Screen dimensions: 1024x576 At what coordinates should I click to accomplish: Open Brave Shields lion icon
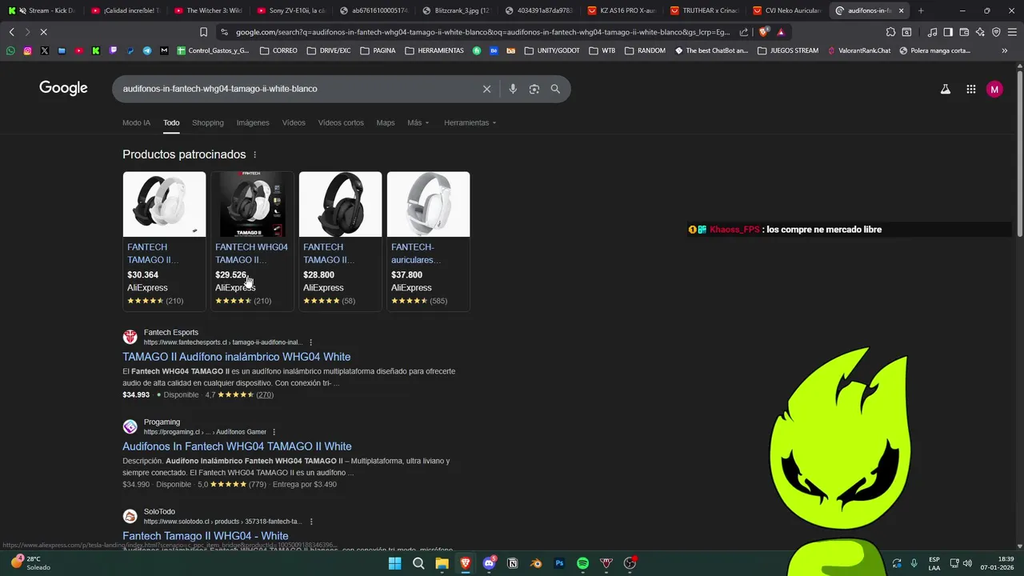pyautogui.click(x=763, y=32)
